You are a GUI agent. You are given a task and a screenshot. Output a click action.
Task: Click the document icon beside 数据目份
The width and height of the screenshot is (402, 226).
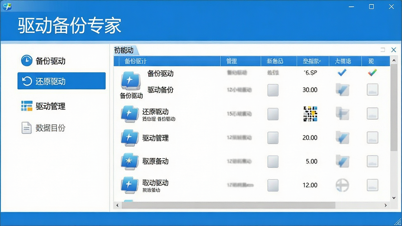coord(26,128)
